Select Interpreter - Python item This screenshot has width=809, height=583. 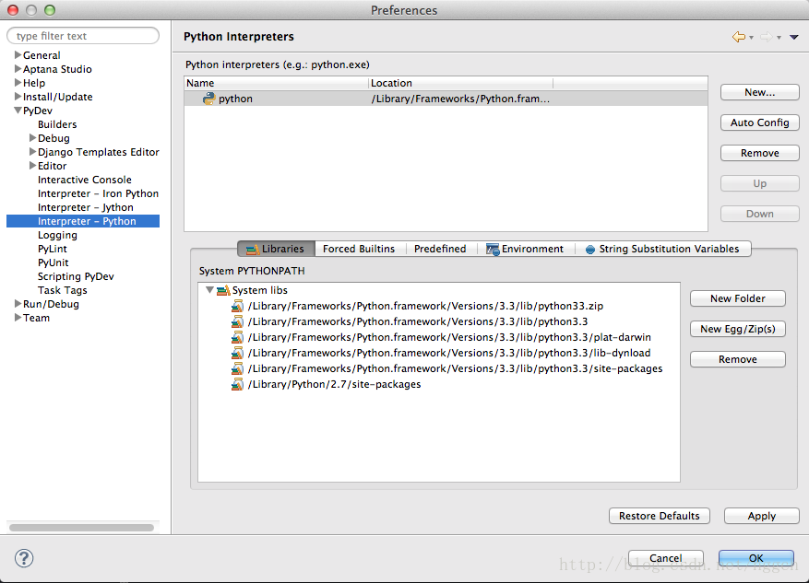[x=83, y=221]
